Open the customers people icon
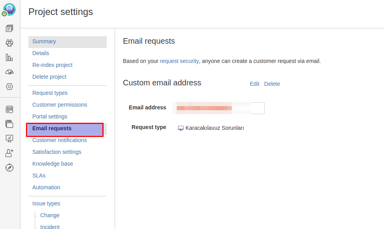 9,43
